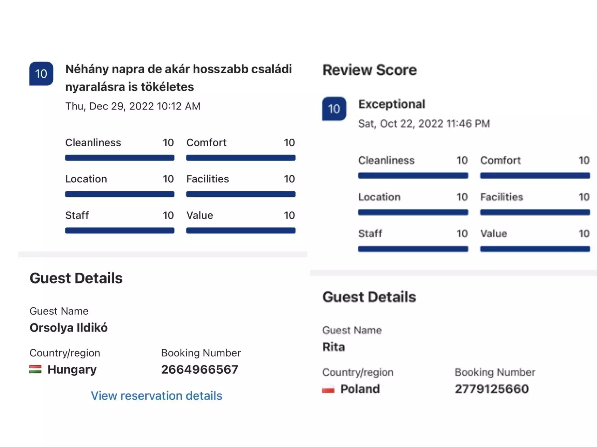Click booking number 2664966567
This screenshot has width=597, height=447.
tap(199, 370)
